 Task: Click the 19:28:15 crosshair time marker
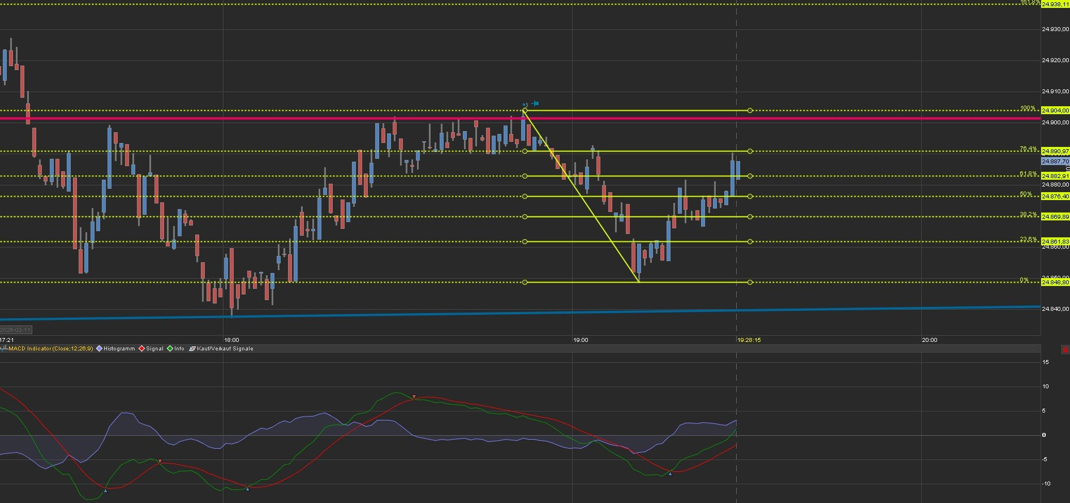pos(749,340)
